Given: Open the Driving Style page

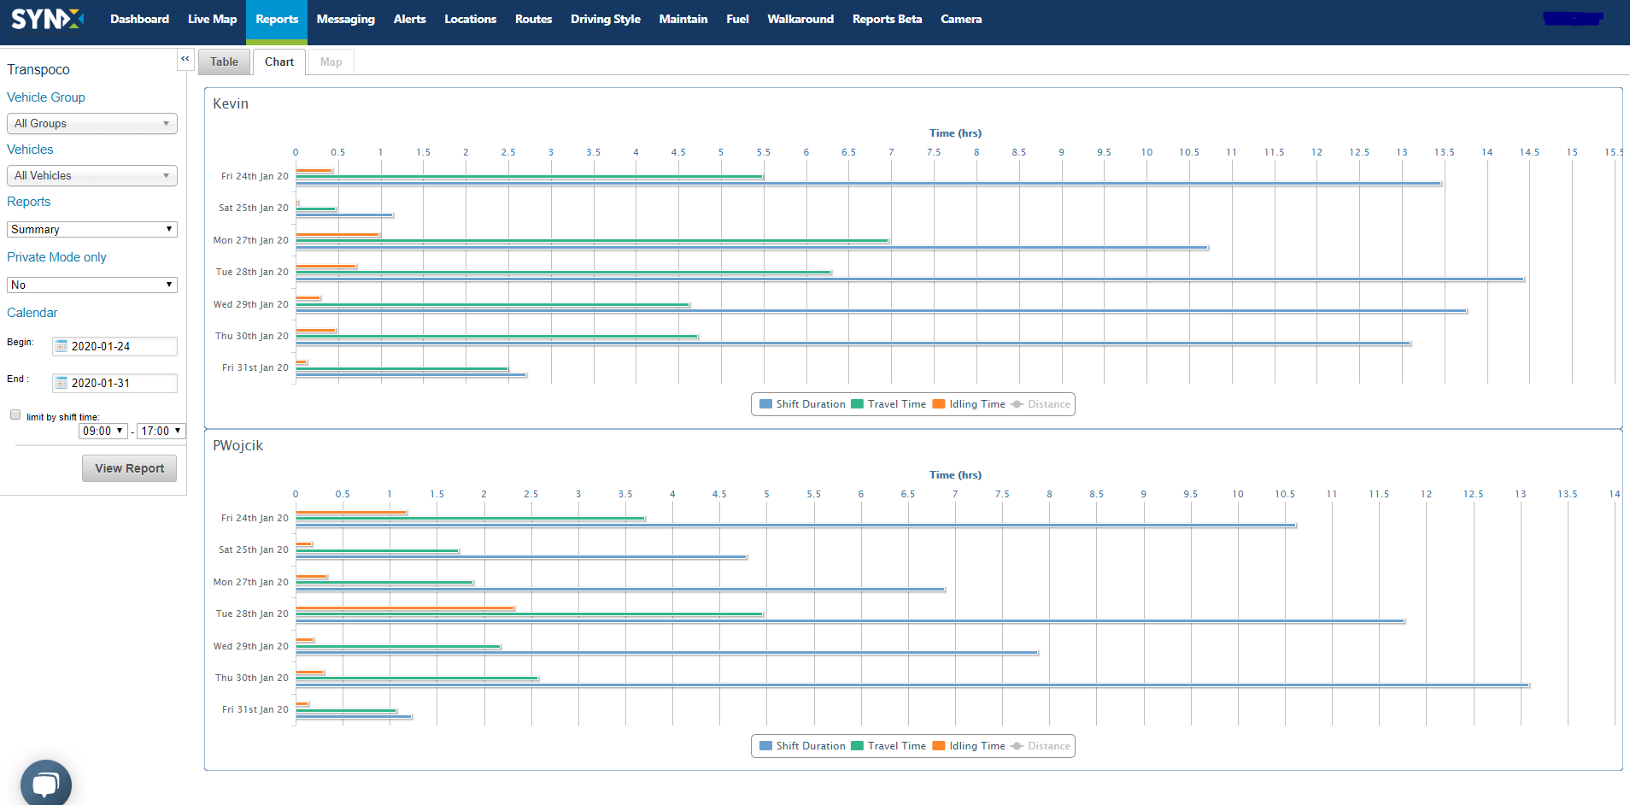Looking at the screenshot, I should (x=606, y=19).
